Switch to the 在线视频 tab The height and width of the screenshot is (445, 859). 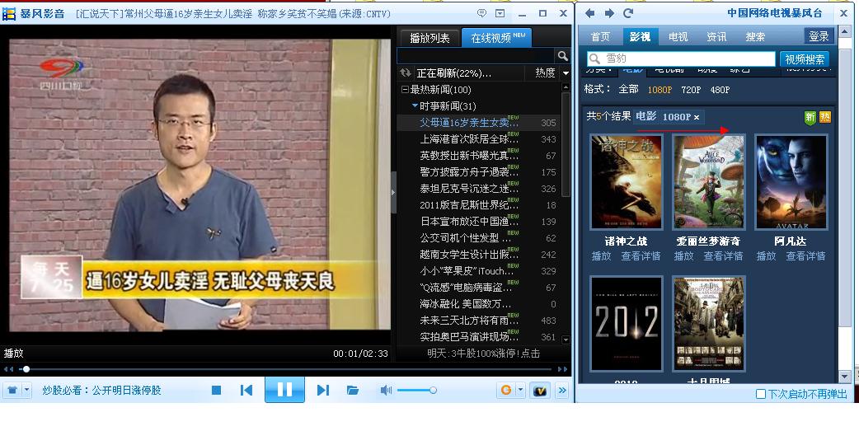(x=496, y=38)
